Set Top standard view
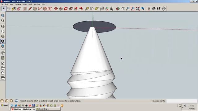198x111 pixels. pyautogui.click(x=3, y=58)
